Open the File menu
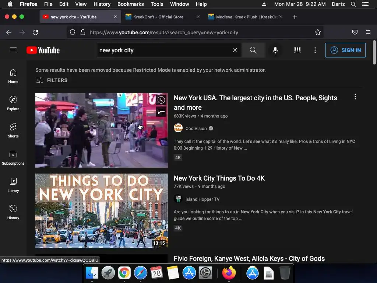The width and height of the screenshot is (377, 283). click(48, 4)
